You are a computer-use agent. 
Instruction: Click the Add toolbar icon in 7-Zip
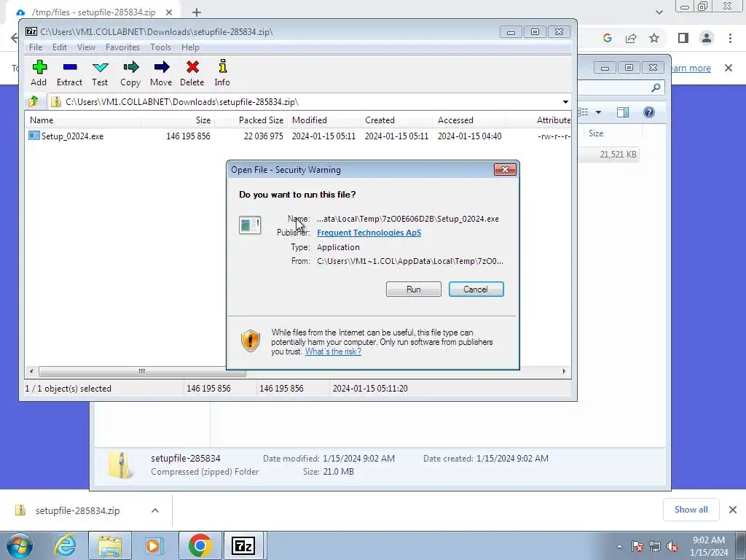[x=39, y=73]
